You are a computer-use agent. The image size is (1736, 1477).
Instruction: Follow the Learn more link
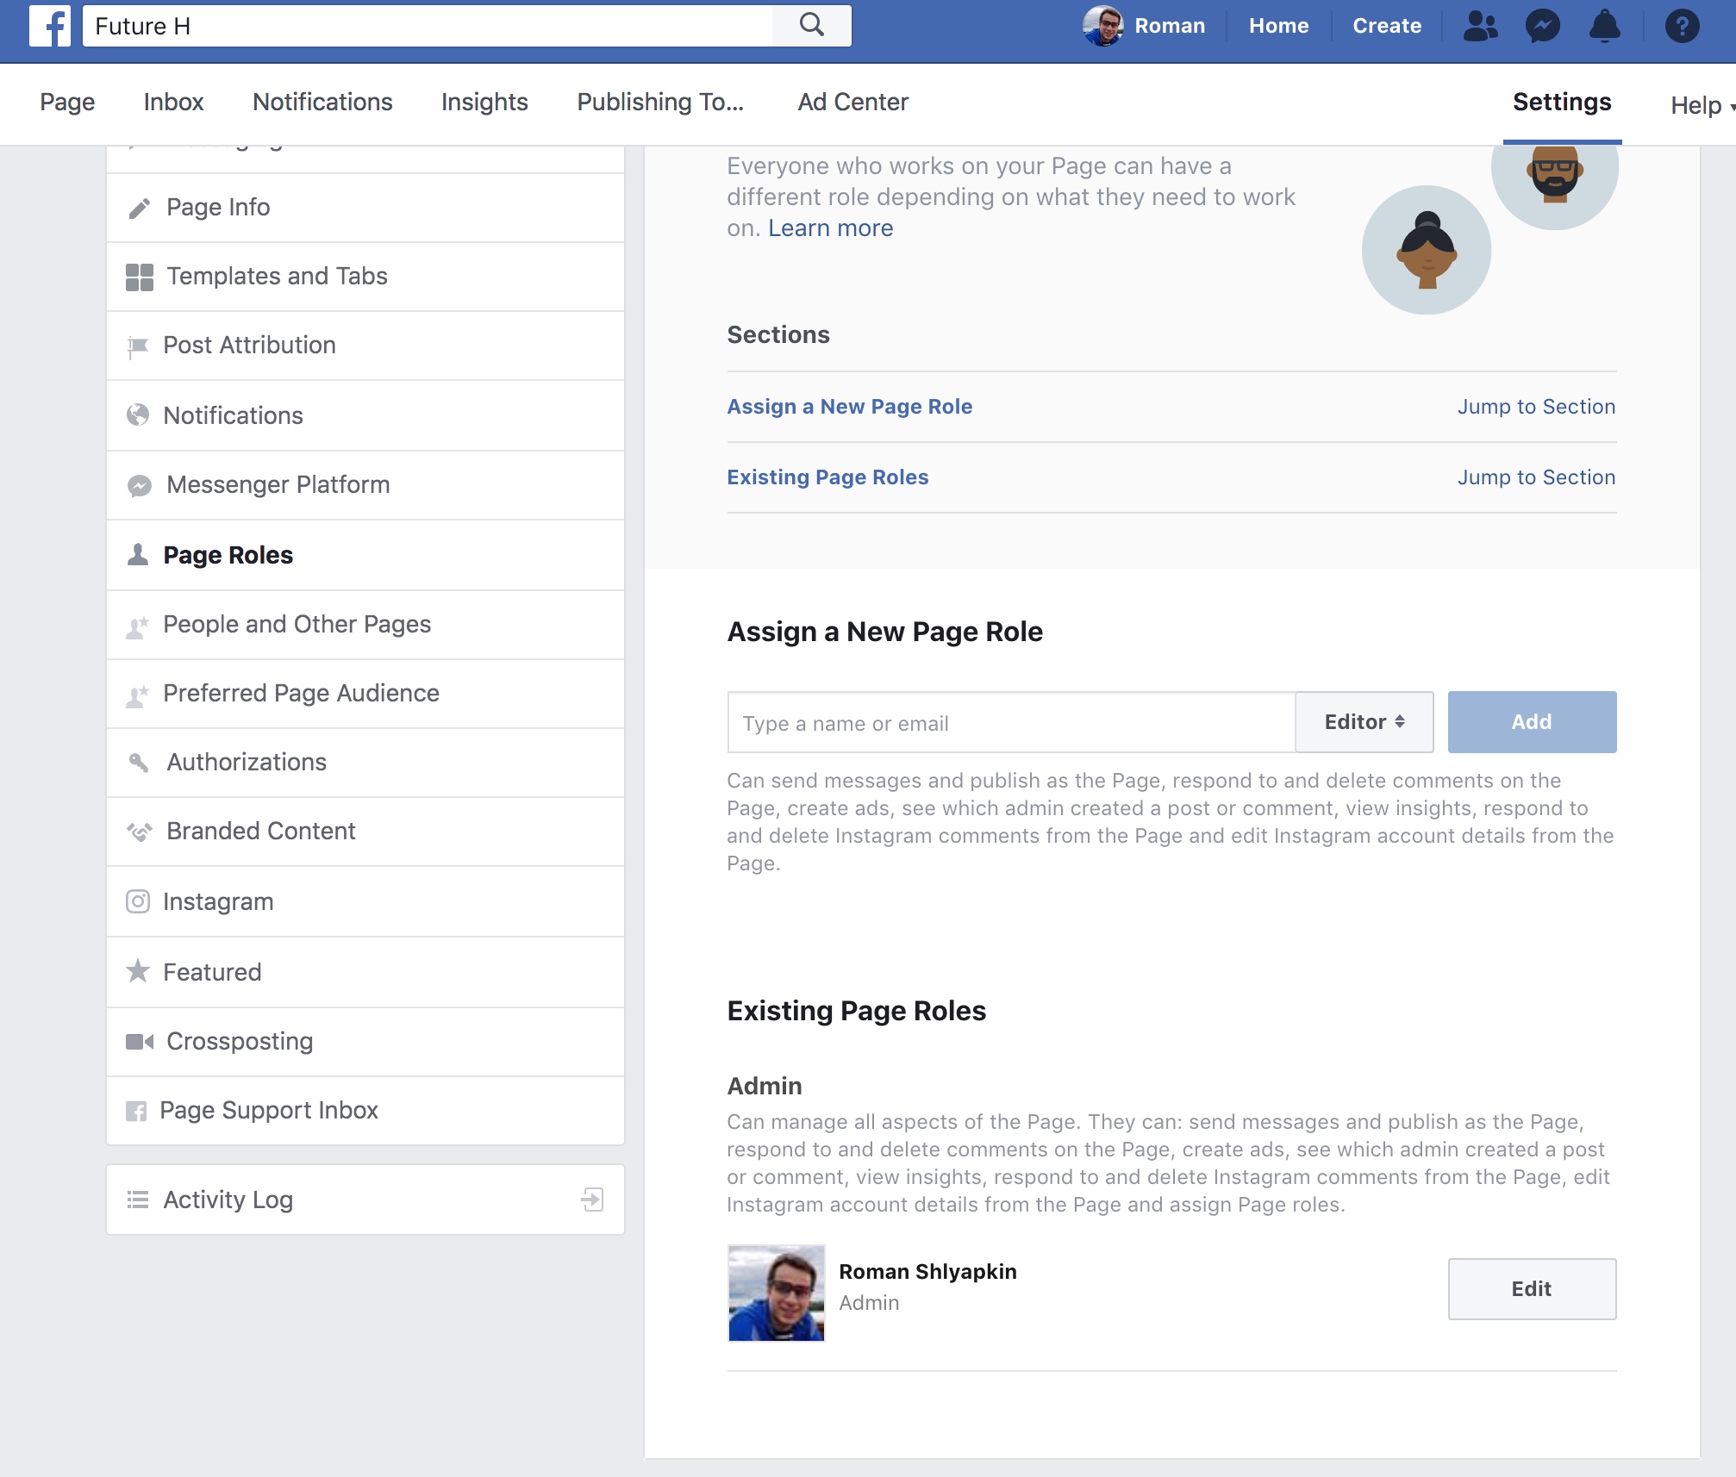[x=830, y=228]
